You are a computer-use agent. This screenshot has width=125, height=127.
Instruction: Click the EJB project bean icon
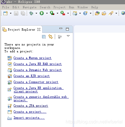[x=10, y=76]
